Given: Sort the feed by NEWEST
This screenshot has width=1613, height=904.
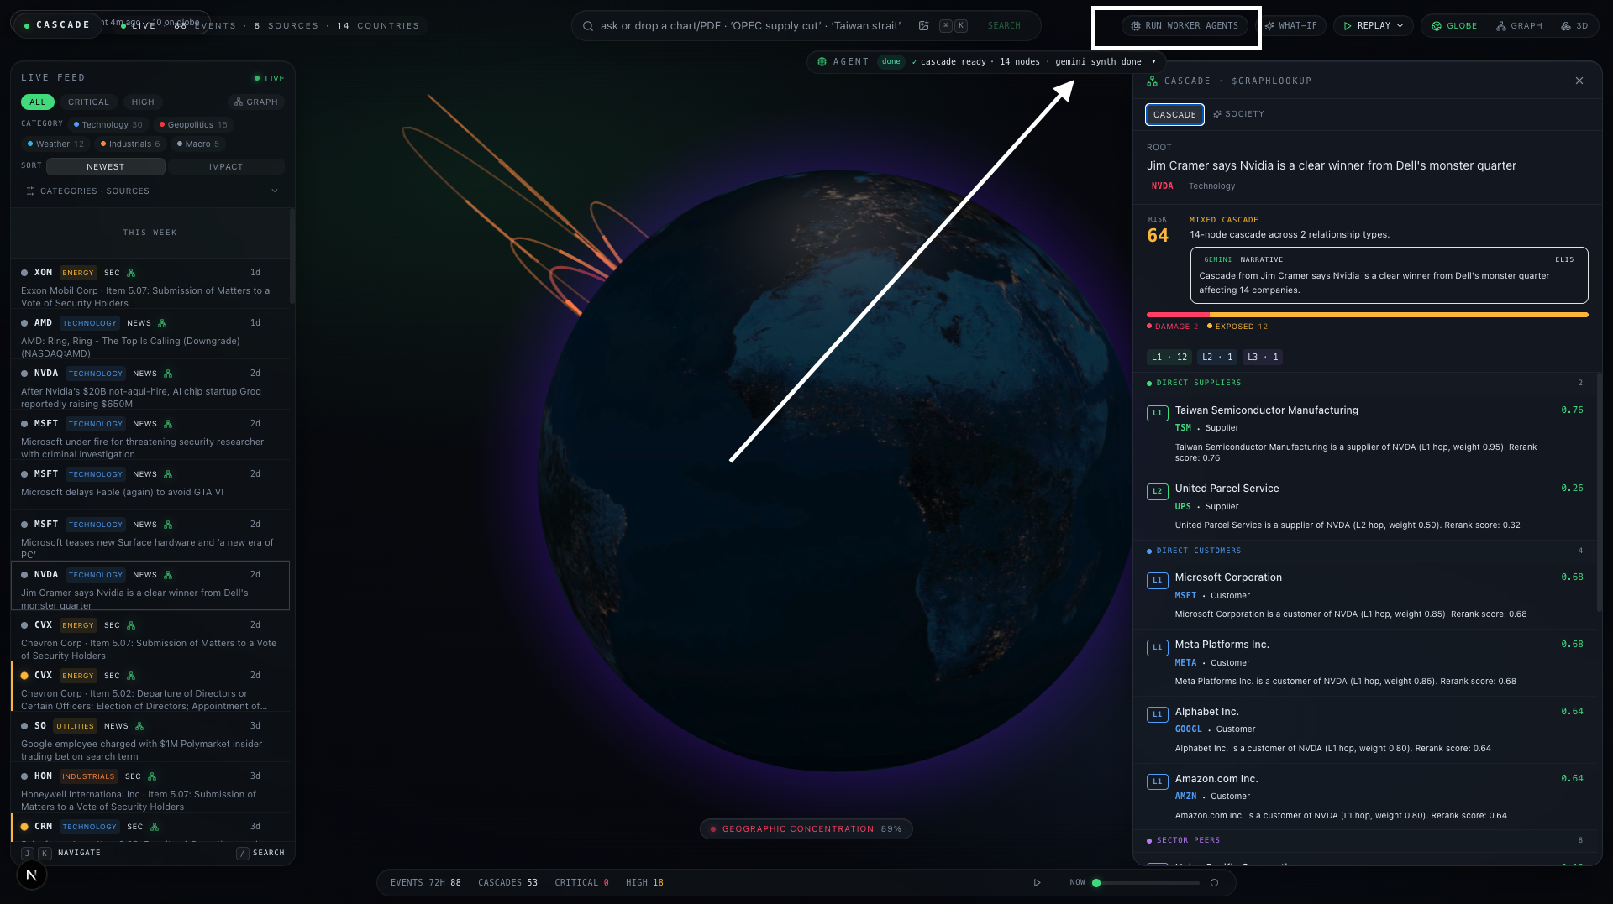Looking at the screenshot, I should tap(106, 167).
